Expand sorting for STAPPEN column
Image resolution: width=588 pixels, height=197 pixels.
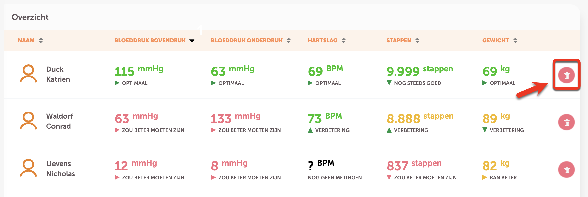pyautogui.click(x=417, y=40)
